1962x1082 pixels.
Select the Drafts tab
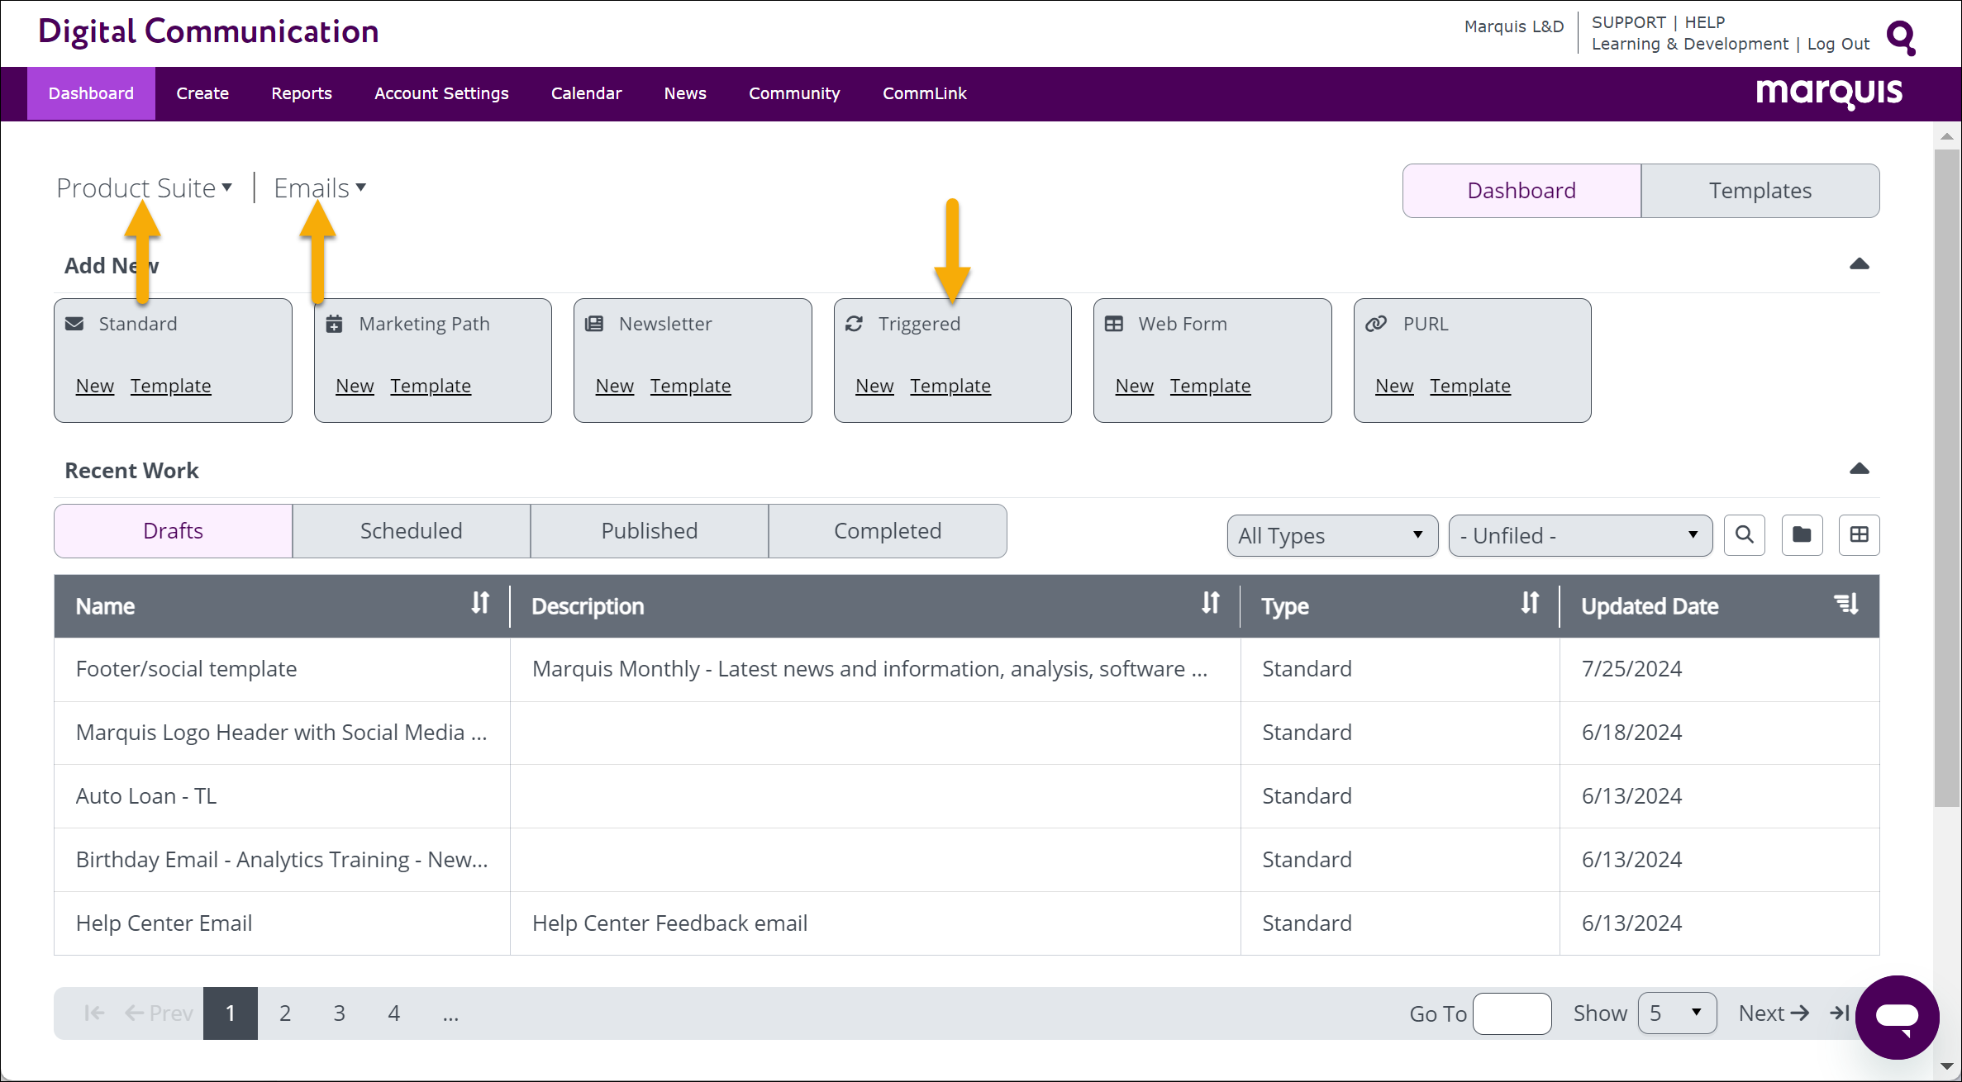click(x=173, y=531)
